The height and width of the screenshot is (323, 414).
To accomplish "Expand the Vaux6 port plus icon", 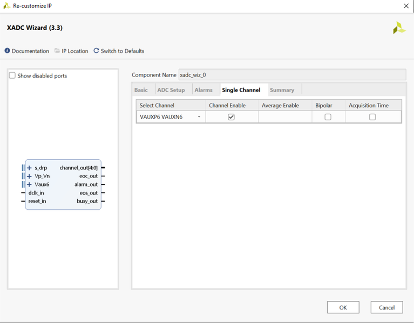I will point(29,184).
